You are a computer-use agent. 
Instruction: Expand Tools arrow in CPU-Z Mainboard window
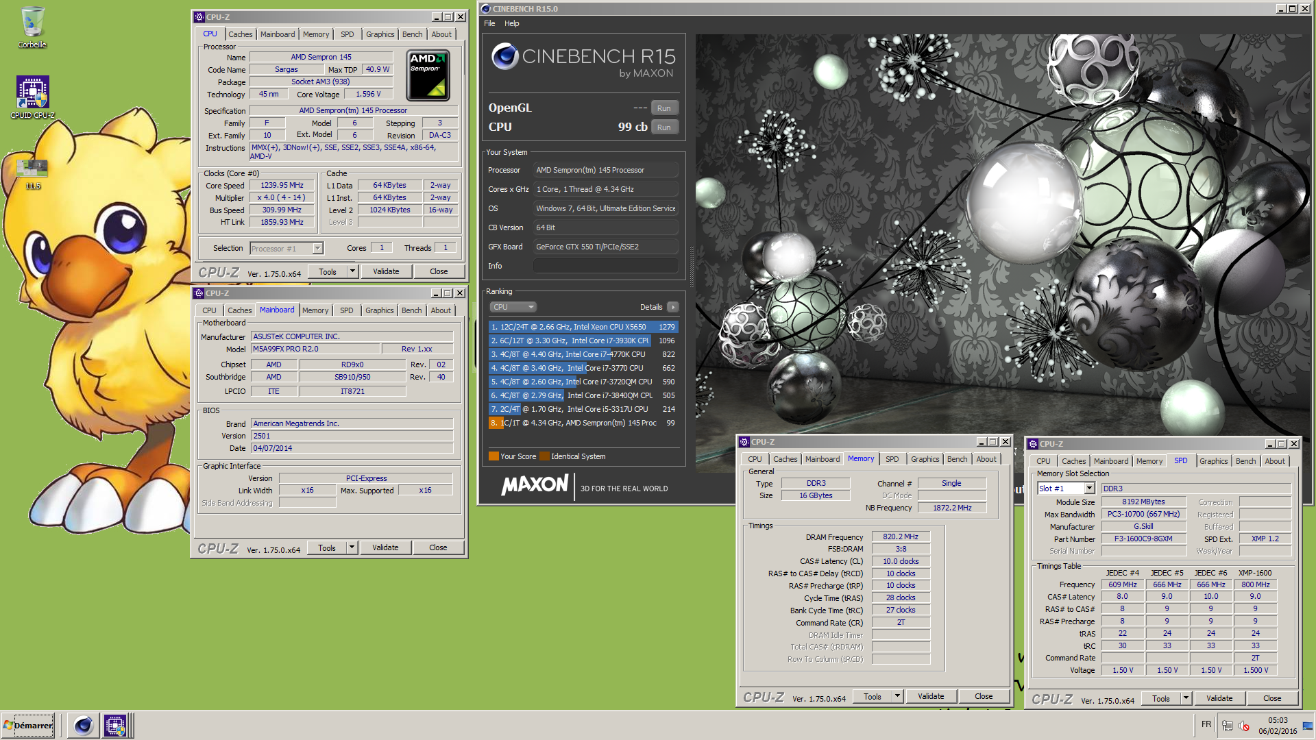click(x=352, y=547)
